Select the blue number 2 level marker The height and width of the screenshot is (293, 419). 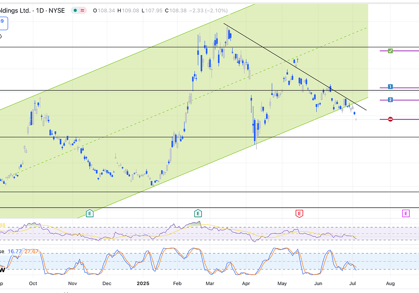(390, 100)
